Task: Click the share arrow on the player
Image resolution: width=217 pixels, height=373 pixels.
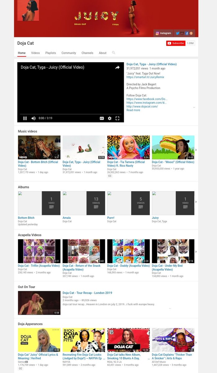Action: [x=117, y=67]
